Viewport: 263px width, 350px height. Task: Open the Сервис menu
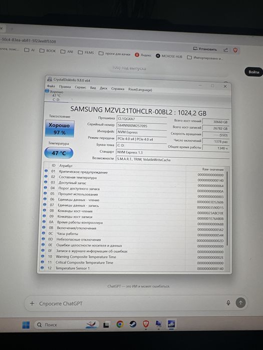80,87
